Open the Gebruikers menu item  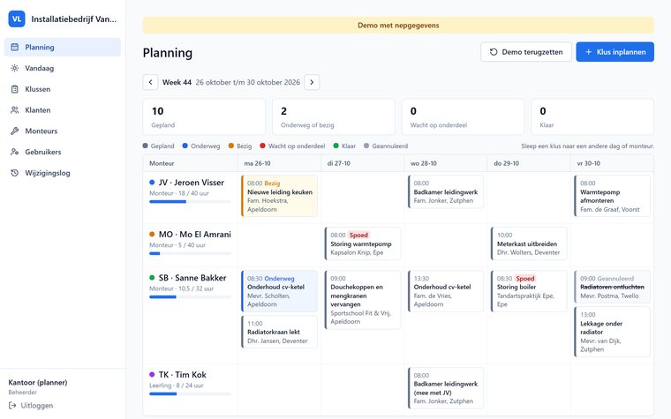pos(63,152)
